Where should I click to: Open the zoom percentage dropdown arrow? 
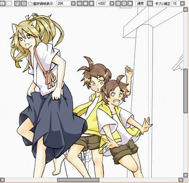[x=73, y=3]
